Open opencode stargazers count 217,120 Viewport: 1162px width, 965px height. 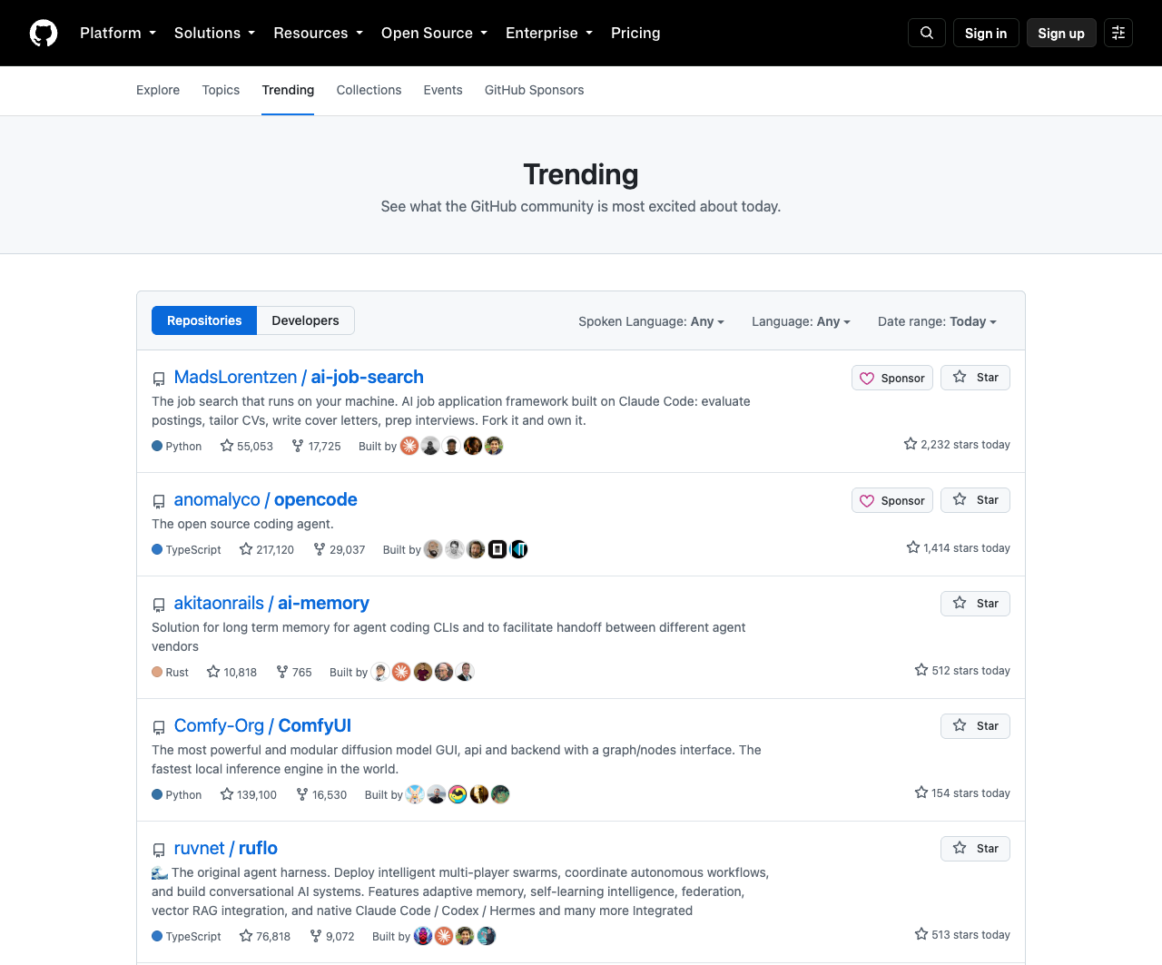click(x=267, y=549)
